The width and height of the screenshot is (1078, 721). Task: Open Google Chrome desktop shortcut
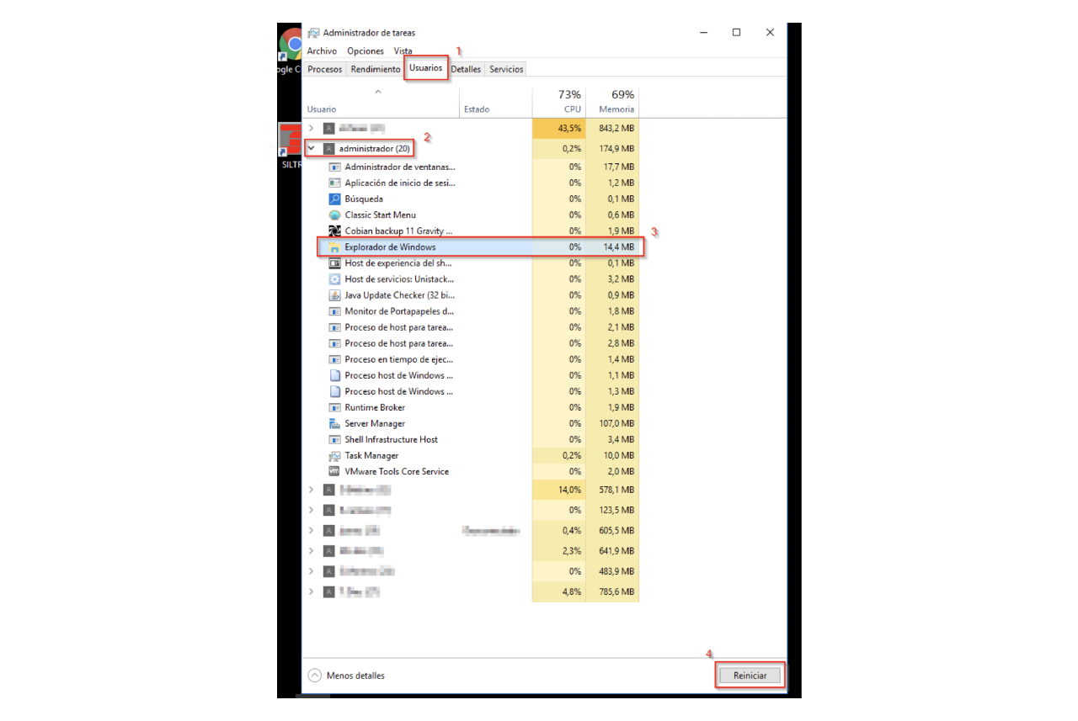pyautogui.click(x=291, y=48)
